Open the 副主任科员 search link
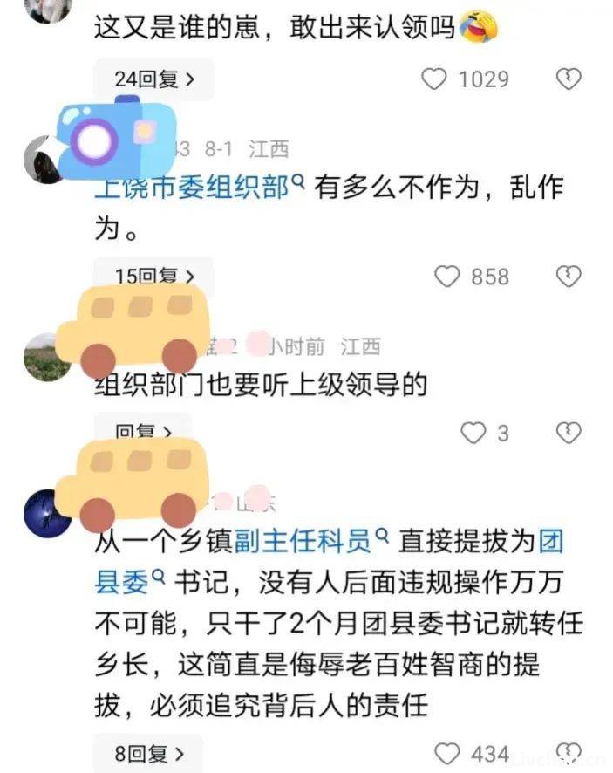Viewport: 613px width, 773px height. click(303, 541)
